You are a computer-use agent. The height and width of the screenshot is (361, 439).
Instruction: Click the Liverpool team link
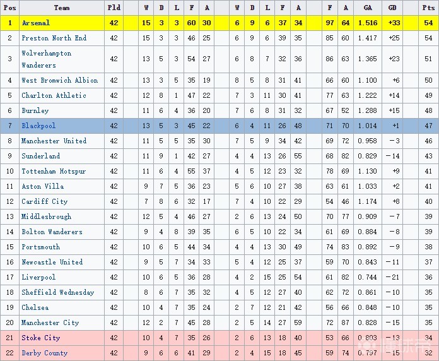pos(38,278)
